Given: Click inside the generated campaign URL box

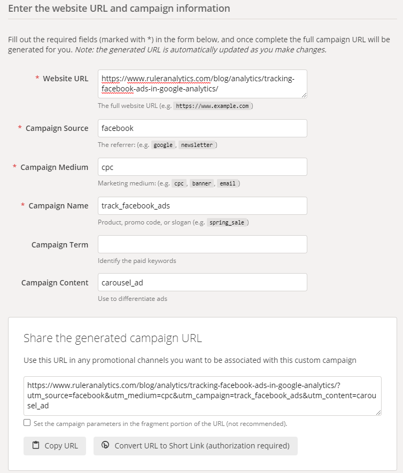Looking at the screenshot, I should (202, 396).
